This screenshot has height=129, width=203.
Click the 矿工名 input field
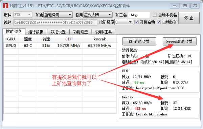click(x=139, y=15)
